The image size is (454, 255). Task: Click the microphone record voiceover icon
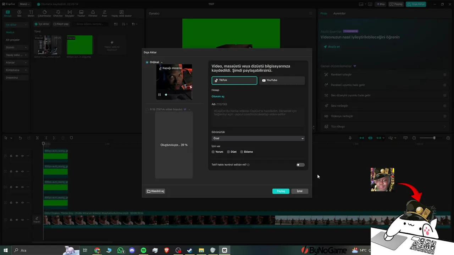350,138
